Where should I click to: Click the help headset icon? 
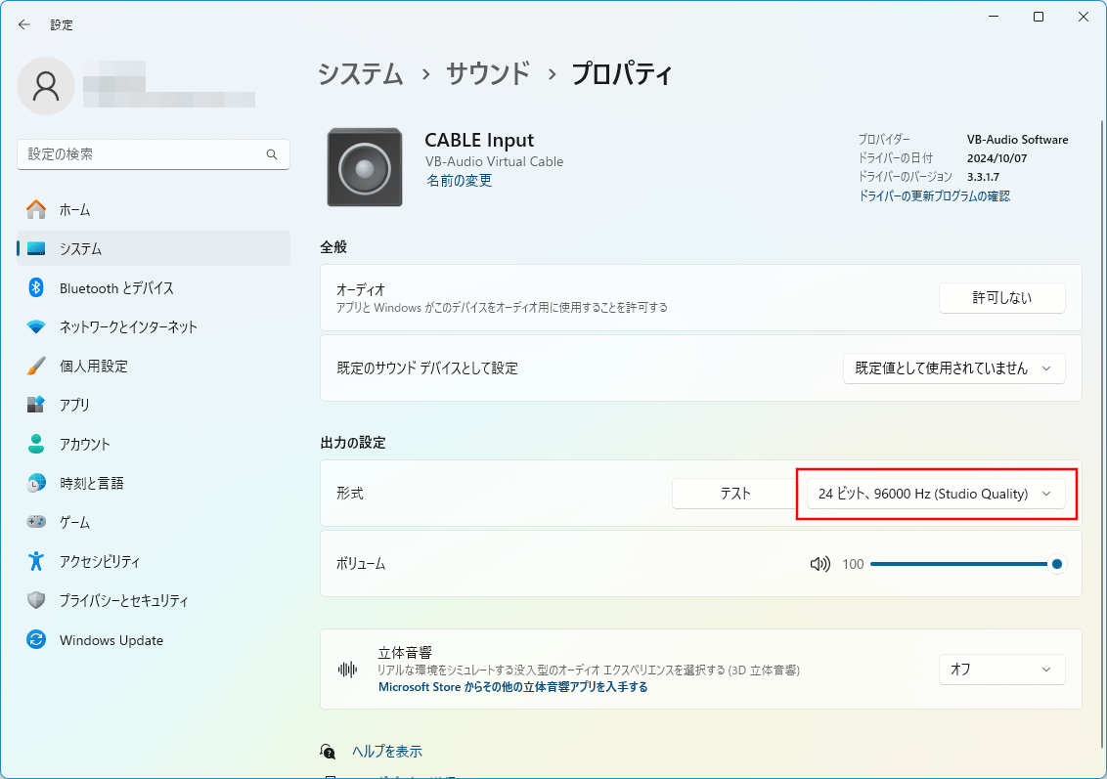point(328,752)
